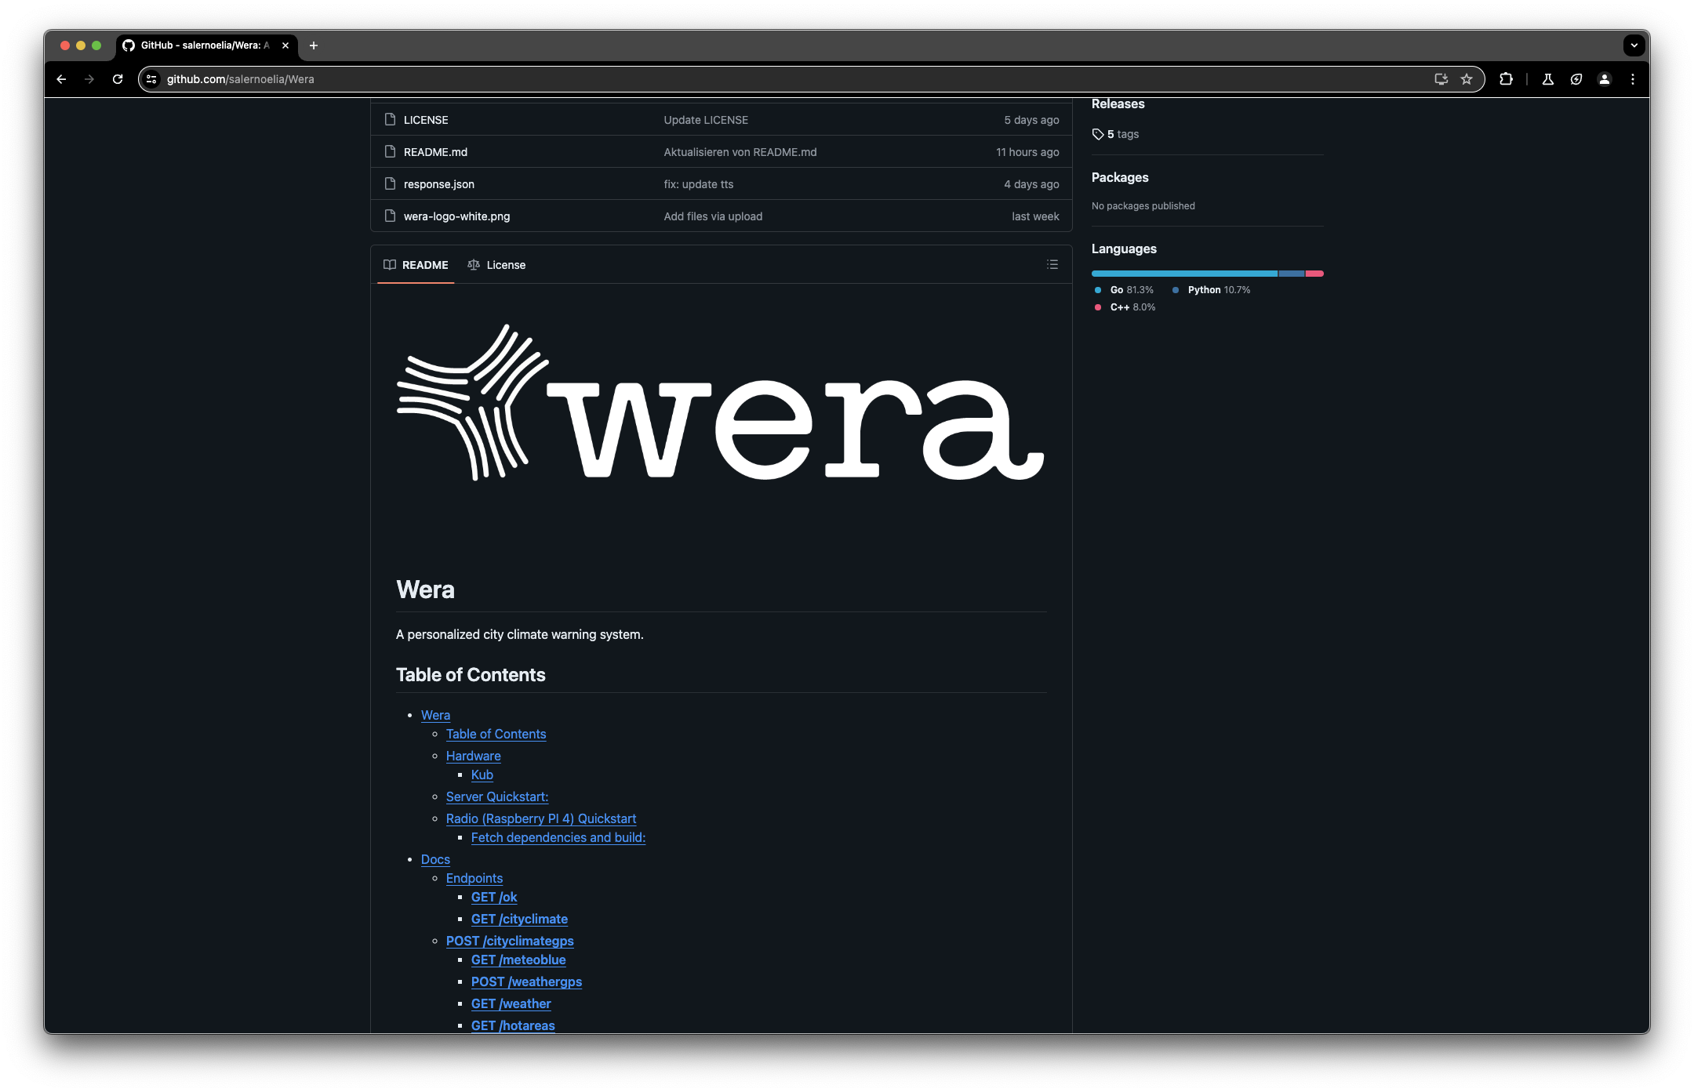Screen dimensions: 1694x1092
Task: Open the Chrome profile avatar
Action: pyautogui.click(x=1605, y=79)
